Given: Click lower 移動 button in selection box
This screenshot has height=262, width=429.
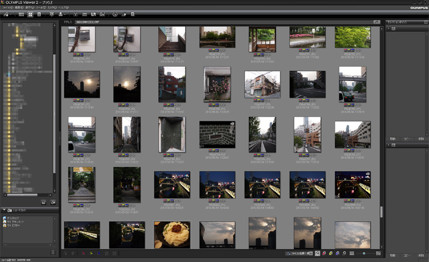Looking at the screenshot, I should pyautogui.click(x=393, y=256).
